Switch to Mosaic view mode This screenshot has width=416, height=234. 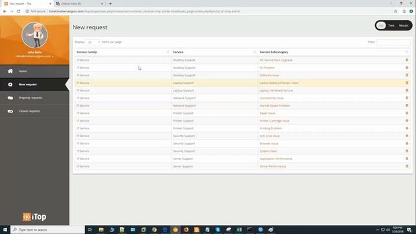[404, 25]
